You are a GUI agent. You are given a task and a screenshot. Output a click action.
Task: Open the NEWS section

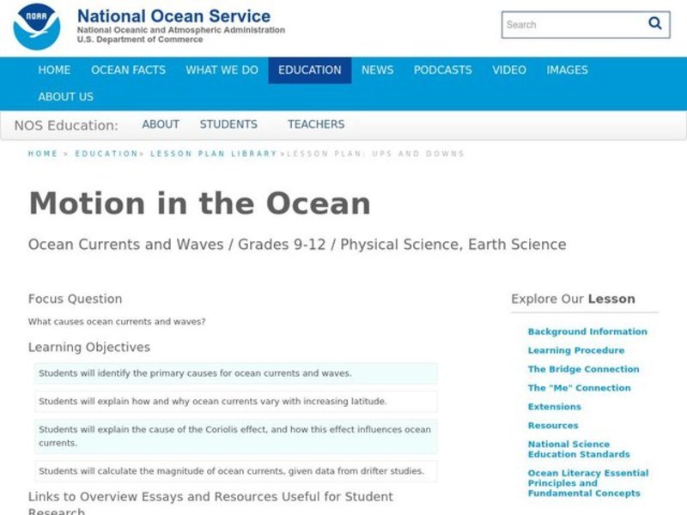click(379, 70)
